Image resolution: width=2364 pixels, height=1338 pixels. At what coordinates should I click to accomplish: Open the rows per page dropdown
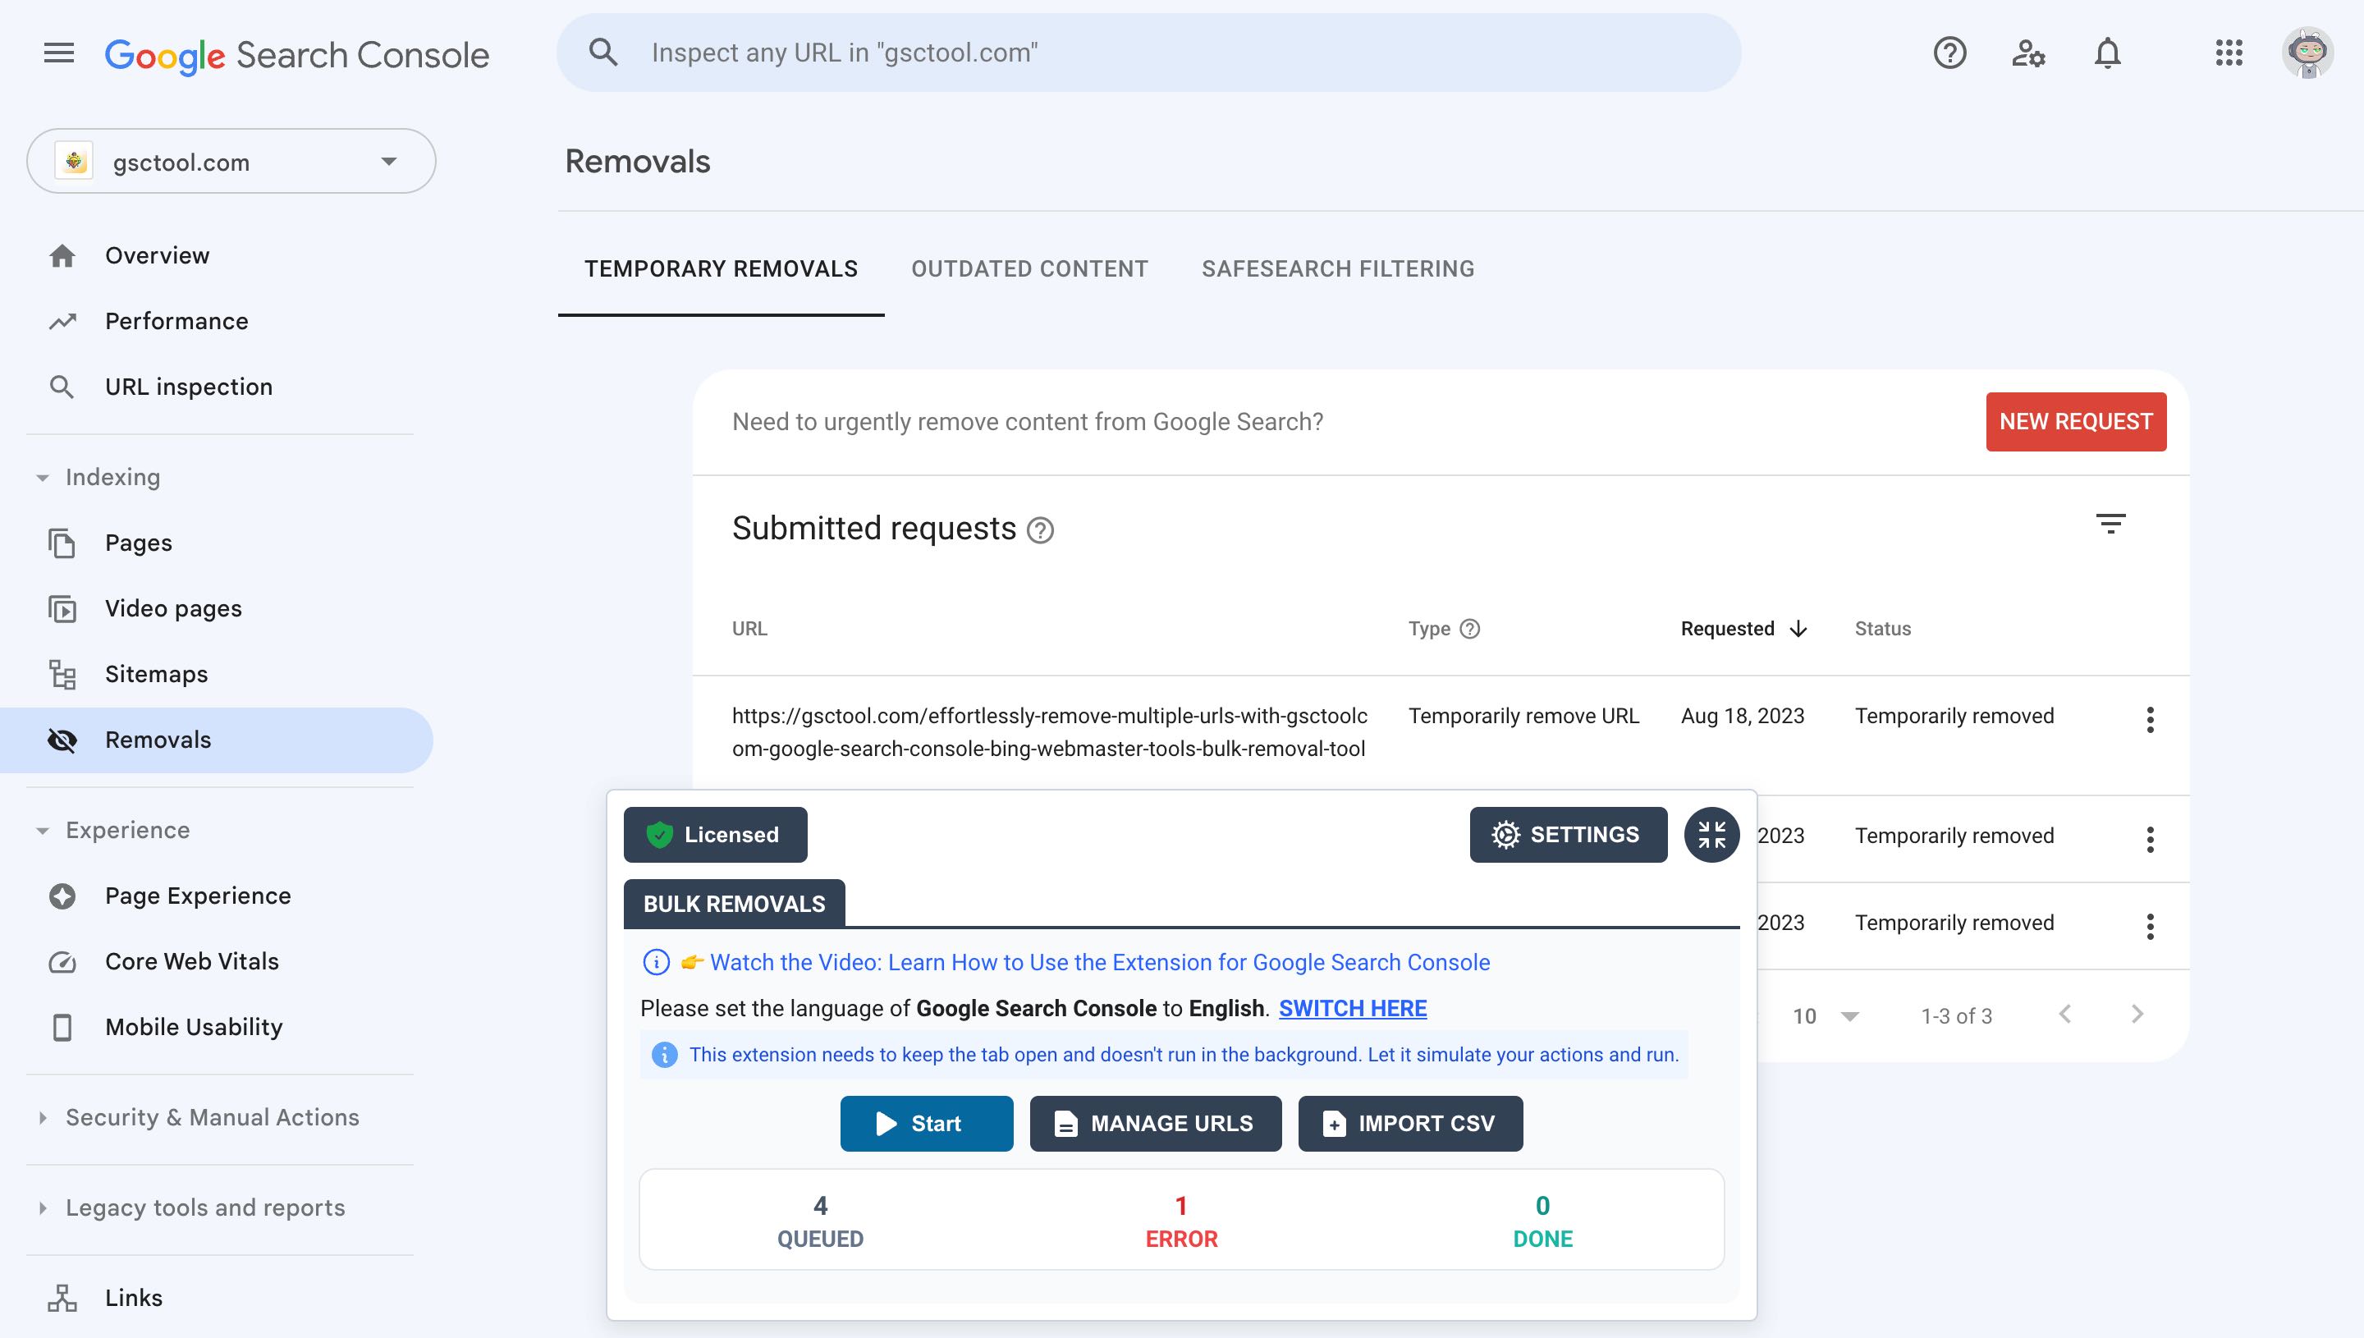[1826, 1015]
